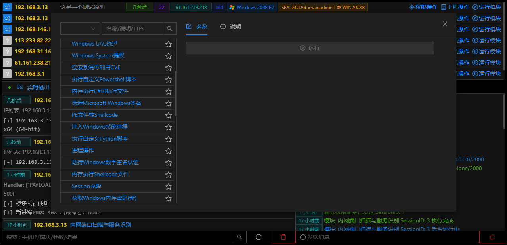Toggle star for 搜索系统可利用CVE
Viewport: 507px width, 245px height.
click(169, 68)
